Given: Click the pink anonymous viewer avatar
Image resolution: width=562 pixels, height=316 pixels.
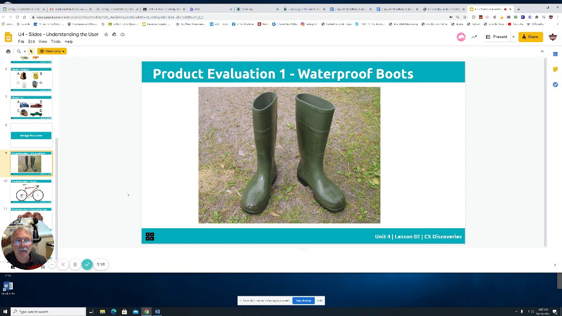Looking at the screenshot, I should pyautogui.click(x=461, y=37).
